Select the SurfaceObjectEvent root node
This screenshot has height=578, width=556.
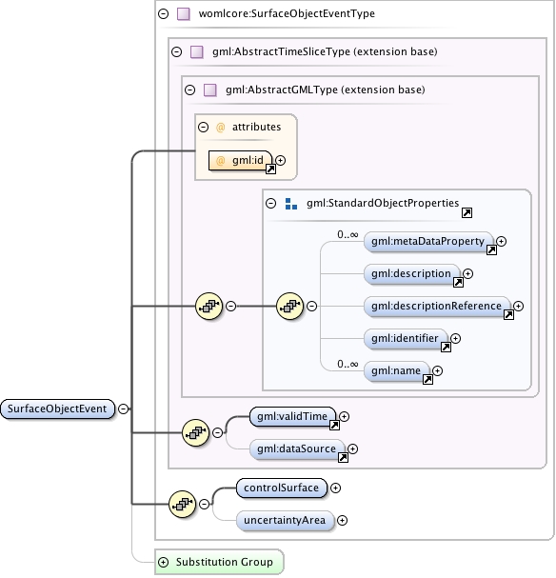pos(57,409)
